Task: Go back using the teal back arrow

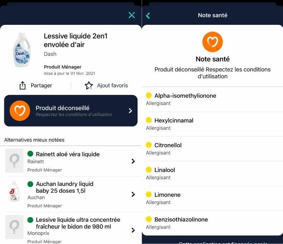Action: point(148,16)
